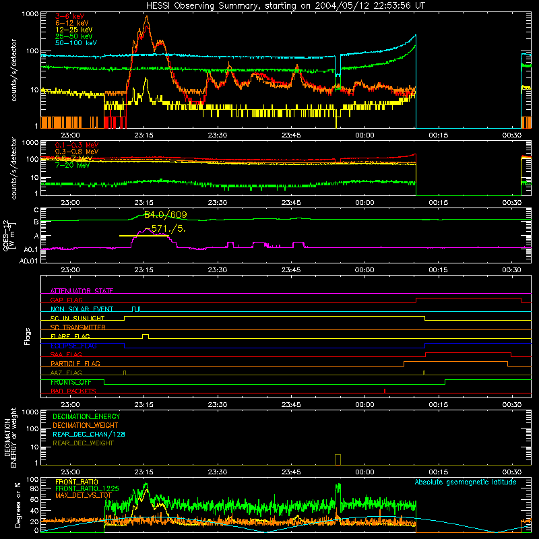This screenshot has height=539, width=539.
Task: Click the 'B4.0/609' flare annotation
Action: coord(165,215)
